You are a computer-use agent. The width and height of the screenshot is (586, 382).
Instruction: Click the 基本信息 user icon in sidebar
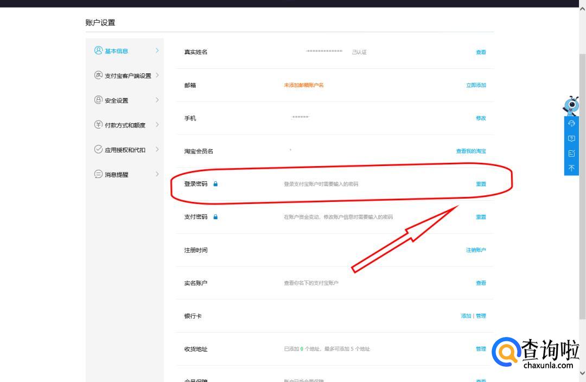click(x=98, y=50)
